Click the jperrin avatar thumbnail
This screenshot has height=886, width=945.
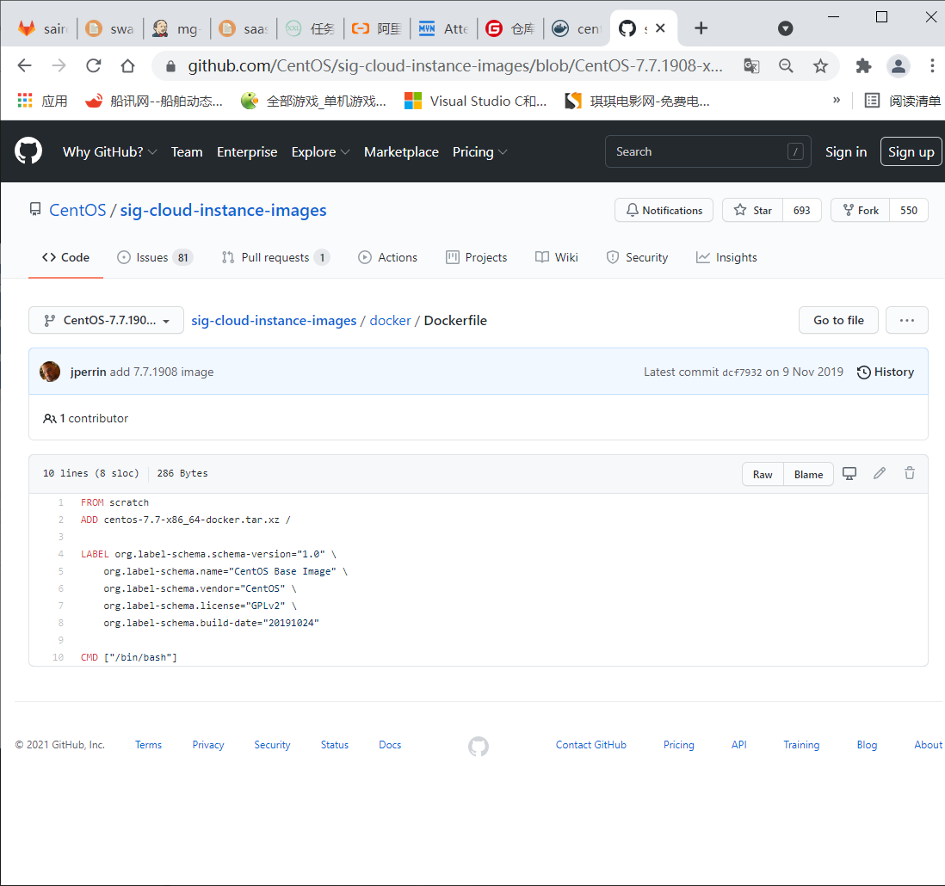(x=50, y=372)
